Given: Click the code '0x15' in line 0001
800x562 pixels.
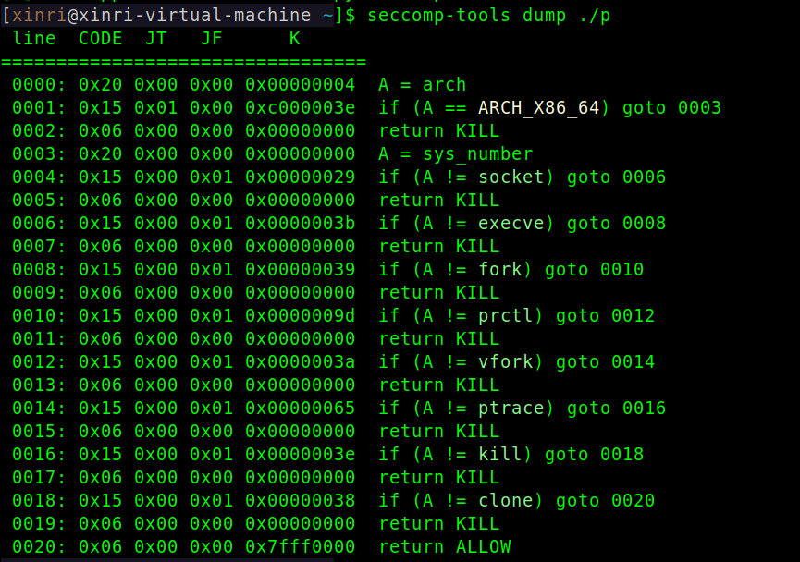Looking at the screenshot, I should point(101,107).
